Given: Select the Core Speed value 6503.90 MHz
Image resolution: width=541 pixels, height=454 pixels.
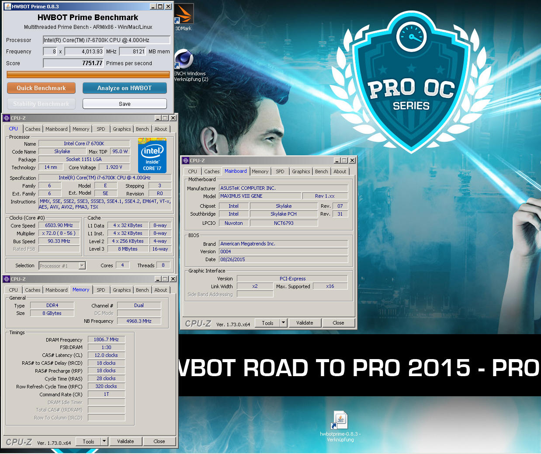Looking at the screenshot, I should [x=59, y=226].
